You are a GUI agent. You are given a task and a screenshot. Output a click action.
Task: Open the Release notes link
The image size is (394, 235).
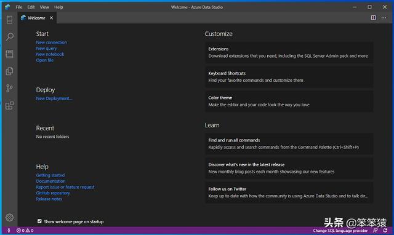[49, 199]
